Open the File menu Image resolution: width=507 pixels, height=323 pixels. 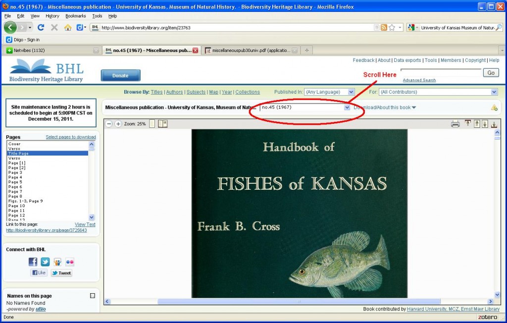click(x=8, y=16)
